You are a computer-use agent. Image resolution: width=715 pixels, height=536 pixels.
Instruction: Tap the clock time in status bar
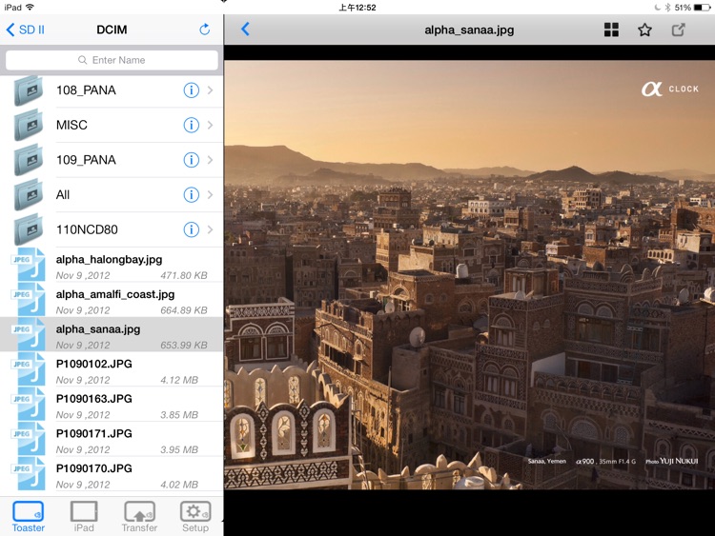click(x=357, y=8)
